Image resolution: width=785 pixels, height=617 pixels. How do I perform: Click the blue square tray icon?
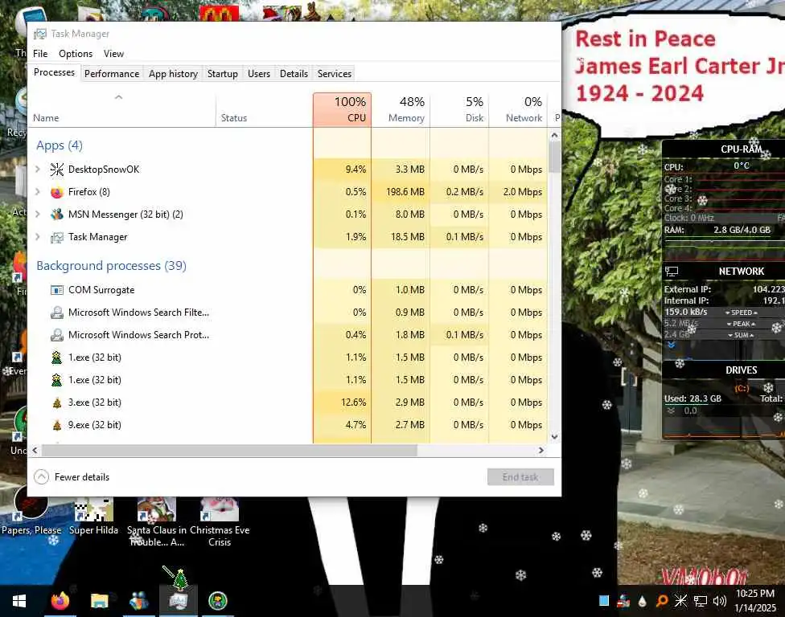coord(604,600)
